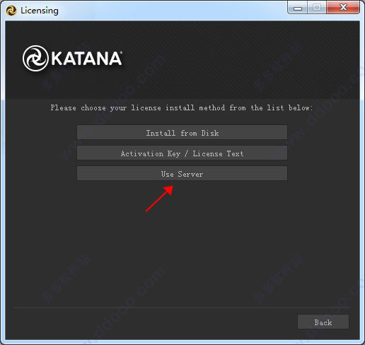
Task: Click the word Server on the Use Server button
Action: coord(190,174)
